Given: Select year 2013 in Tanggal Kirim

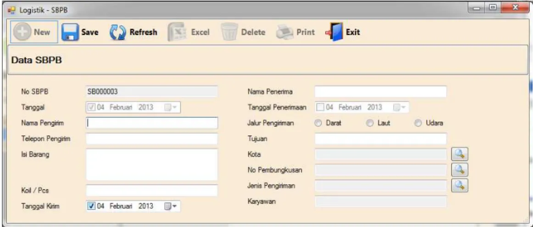Looking at the screenshot, I should click(145, 206).
